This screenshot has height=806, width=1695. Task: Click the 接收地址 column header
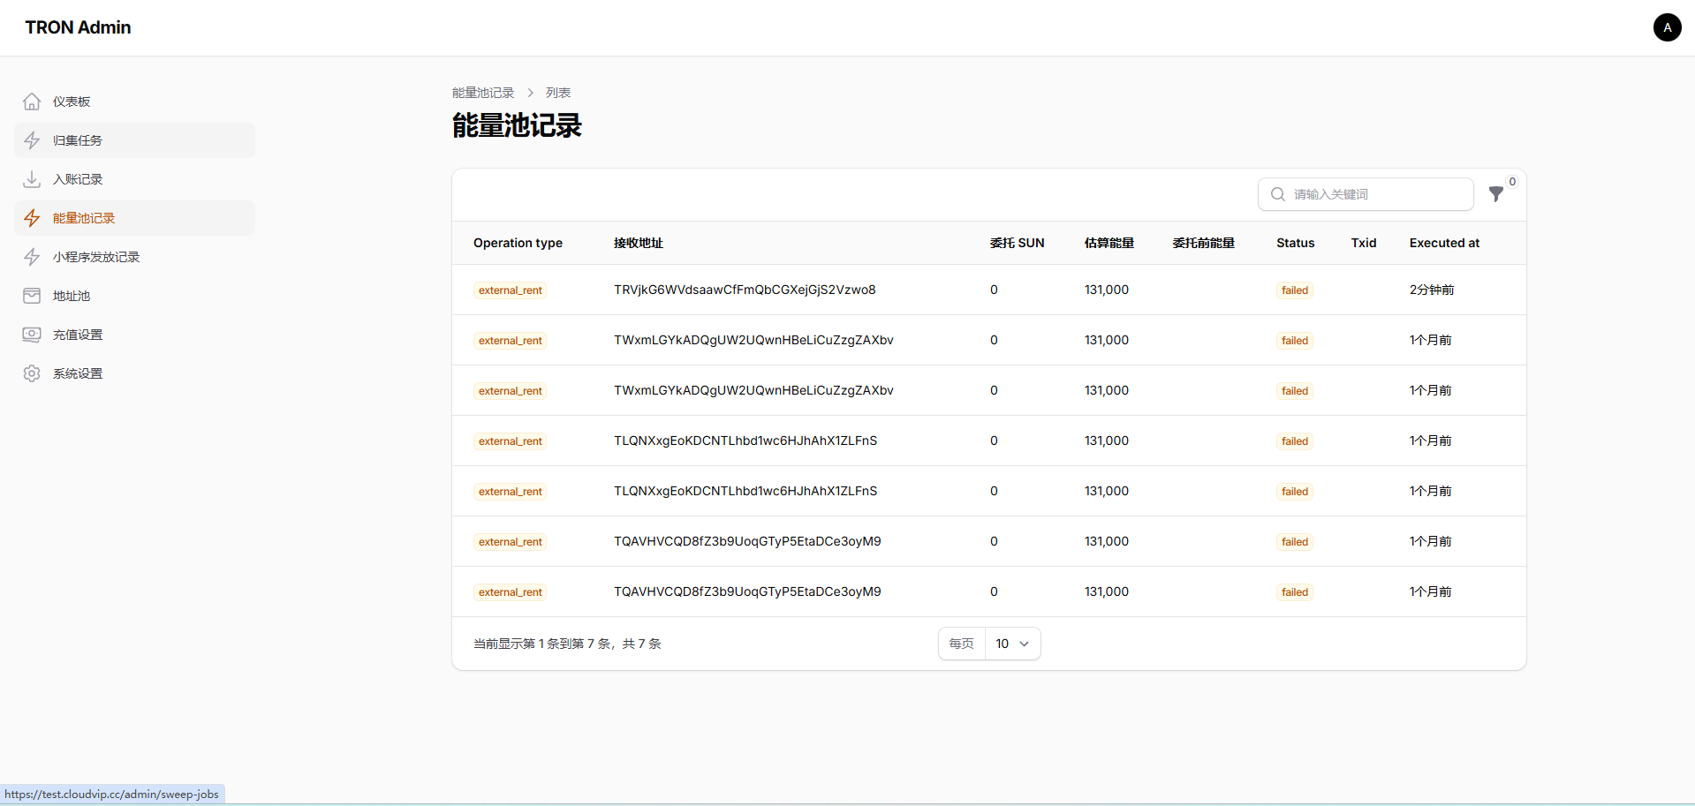point(639,243)
